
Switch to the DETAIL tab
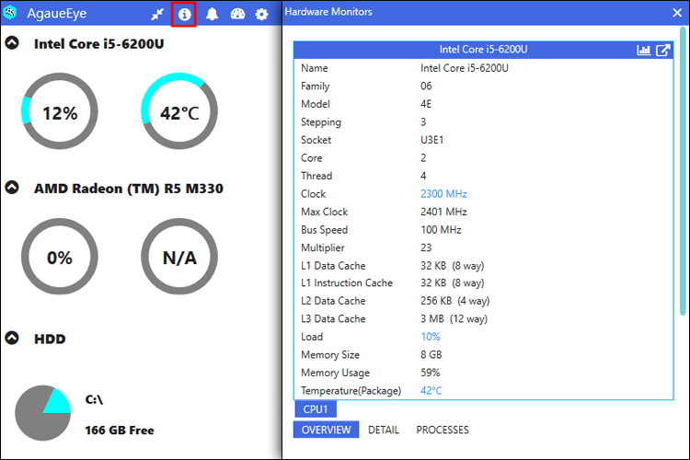384,430
